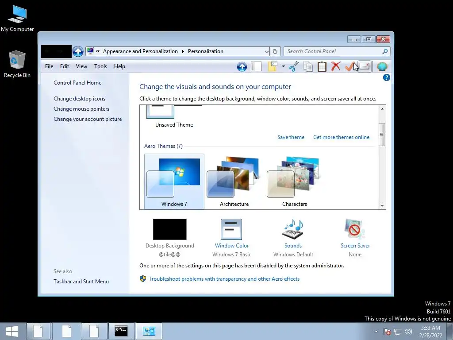Viewport: 453px width, 340px height.
Task: Click the Save theme link
Action: point(291,137)
